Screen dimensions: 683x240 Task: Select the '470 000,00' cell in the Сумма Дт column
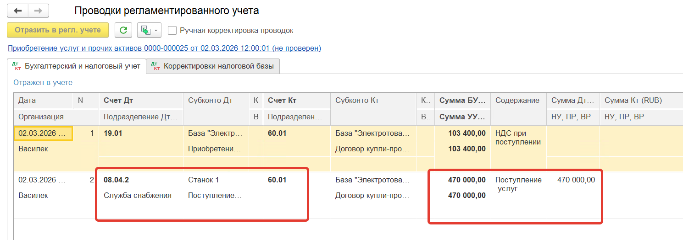[x=573, y=180]
